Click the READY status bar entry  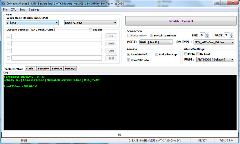pyautogui.click(x=202, y=140)
